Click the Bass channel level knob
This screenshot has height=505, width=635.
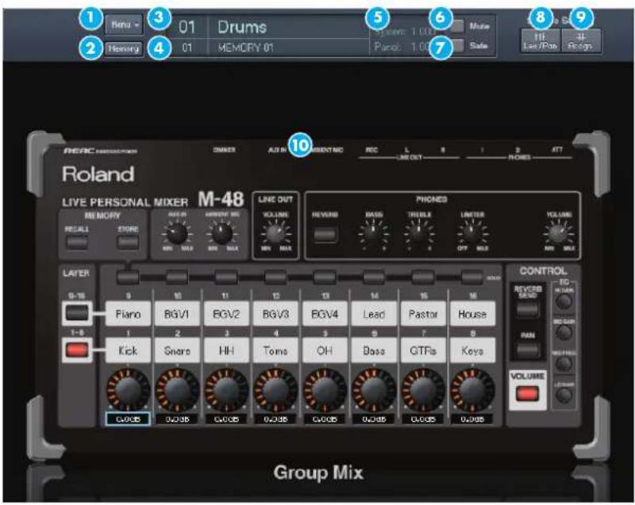[374, 390]
